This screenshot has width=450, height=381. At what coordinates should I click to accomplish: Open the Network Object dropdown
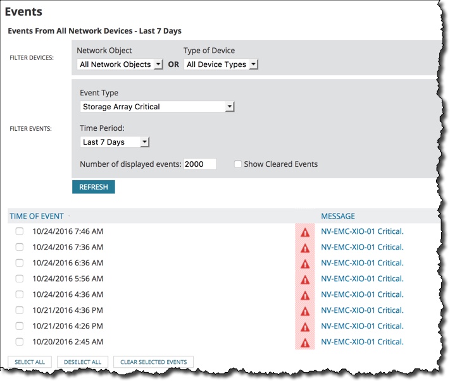pos(120,64)
